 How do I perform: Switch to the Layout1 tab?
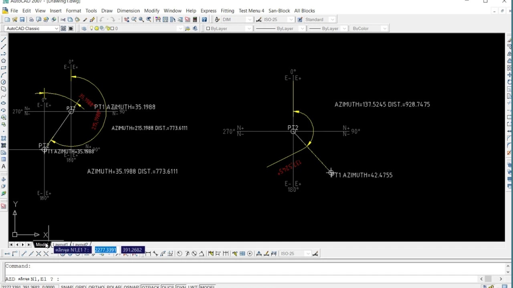click(60, 244)
